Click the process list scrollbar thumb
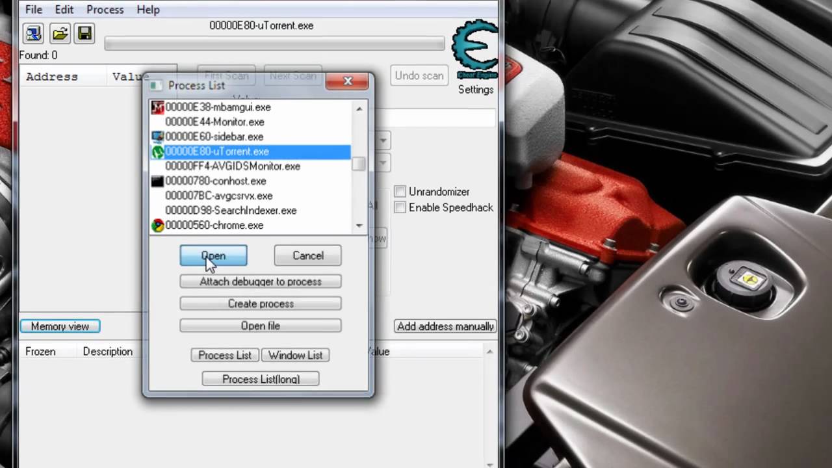Viewport: 832px width, 468px height. (359, 164)
